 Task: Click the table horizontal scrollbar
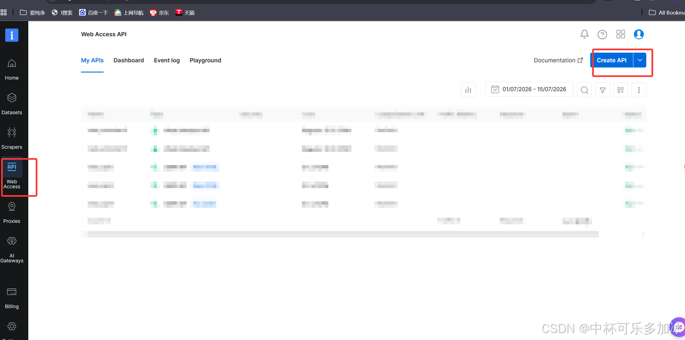[342, 234]
